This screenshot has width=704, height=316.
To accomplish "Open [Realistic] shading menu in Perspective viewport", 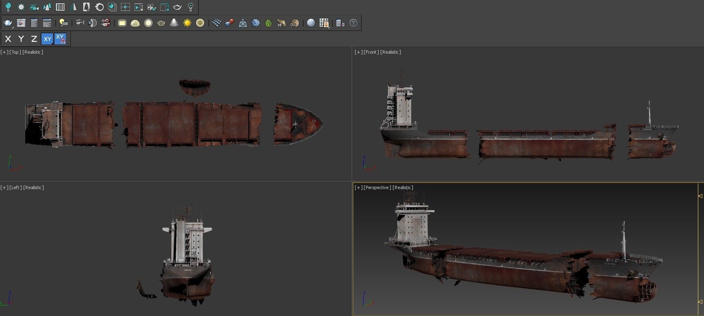I will [x=403, y=187].
